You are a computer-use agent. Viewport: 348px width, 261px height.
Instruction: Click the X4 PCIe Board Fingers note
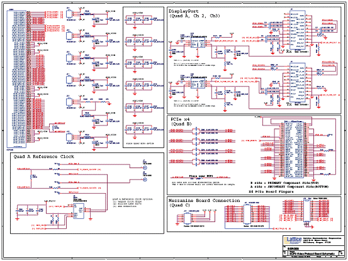271,191
